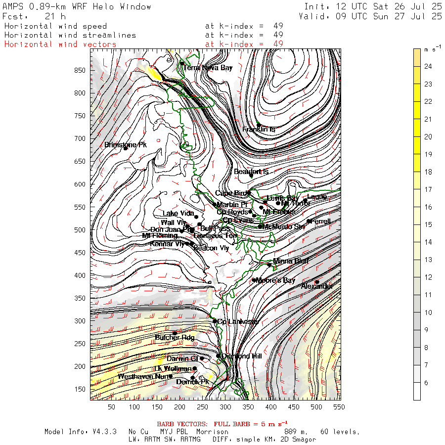Click the red 'at k-index = 49' text

244,44
